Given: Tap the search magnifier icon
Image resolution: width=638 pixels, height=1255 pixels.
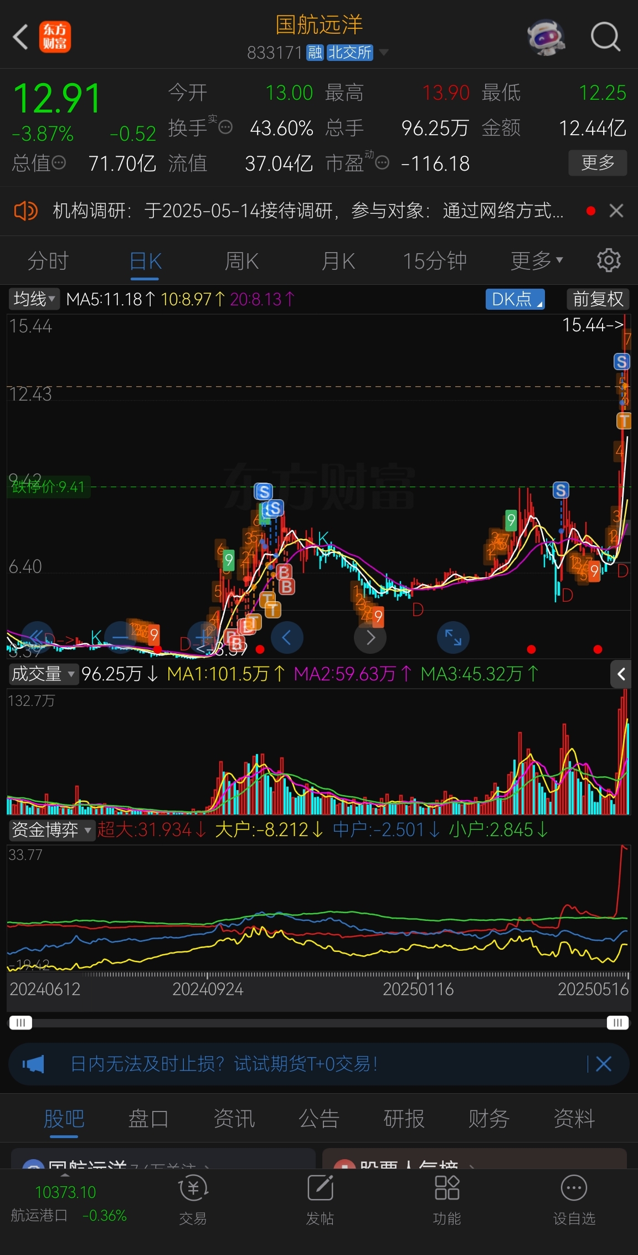Looking at the screenshot, I should point(605,37).
